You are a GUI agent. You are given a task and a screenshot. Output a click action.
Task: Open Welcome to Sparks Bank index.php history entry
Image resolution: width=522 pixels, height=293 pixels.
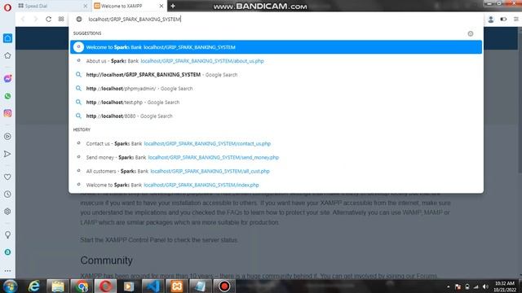pyautogui.click(x=276, y=185)
